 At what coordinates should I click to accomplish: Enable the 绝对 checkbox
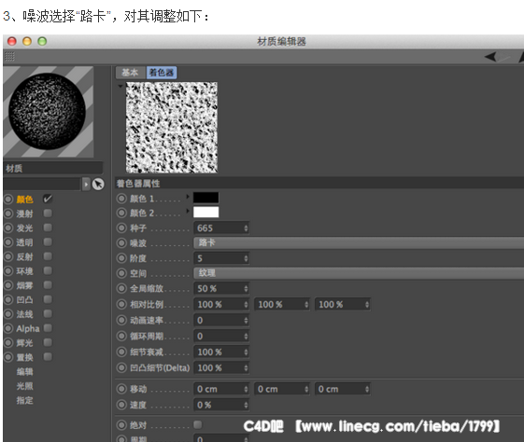point(198,424)
